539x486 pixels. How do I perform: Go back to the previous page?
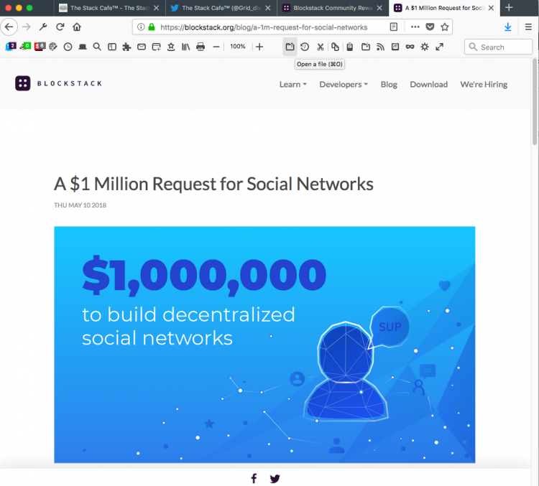pyautogui.click(x=9, y=27)
